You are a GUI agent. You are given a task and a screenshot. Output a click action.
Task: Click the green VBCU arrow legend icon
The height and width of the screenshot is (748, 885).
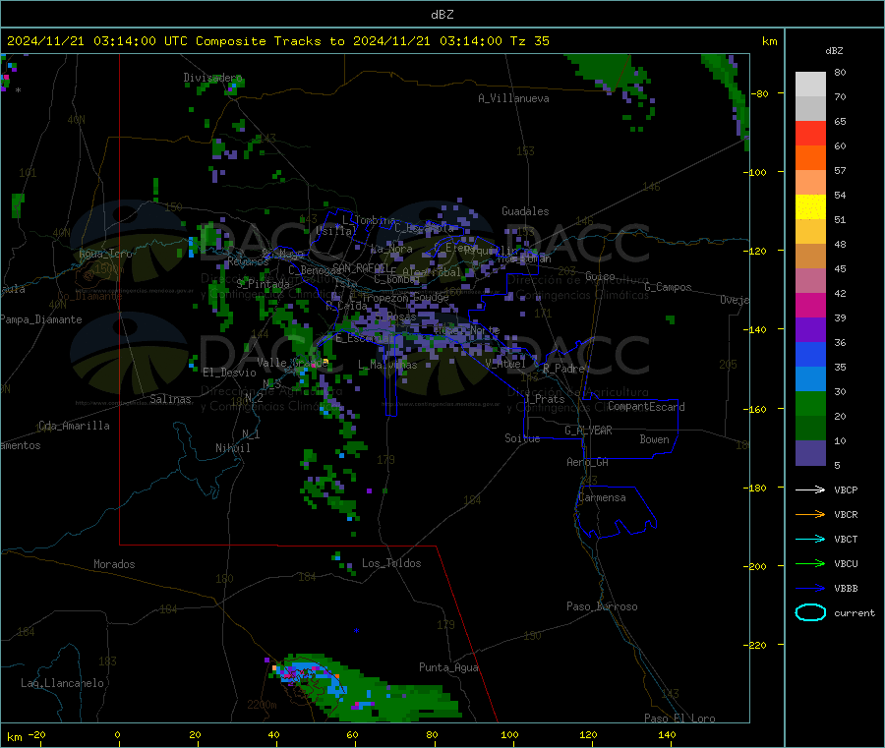pos(810,563)
